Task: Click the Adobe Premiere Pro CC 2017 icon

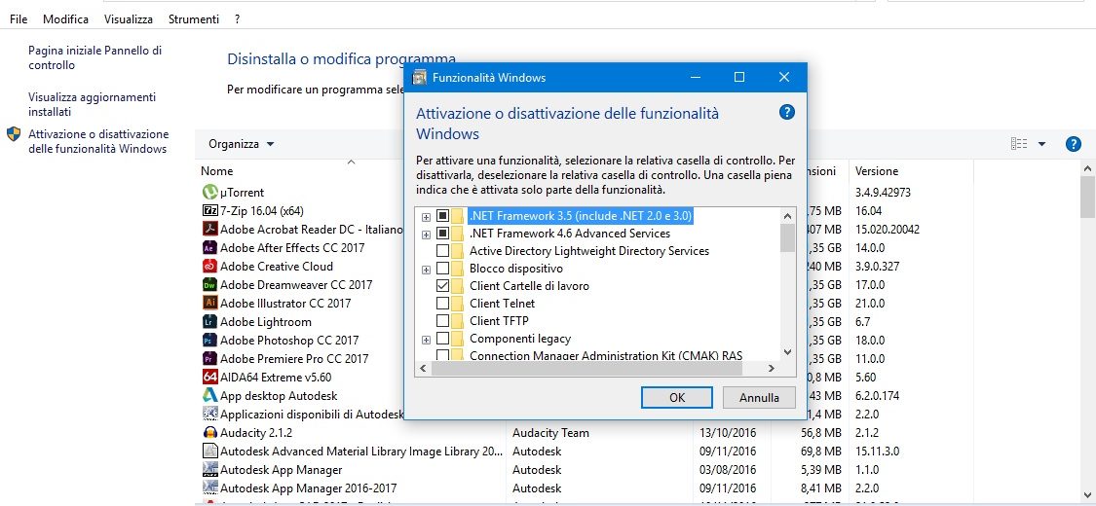Action: [209, 359]
